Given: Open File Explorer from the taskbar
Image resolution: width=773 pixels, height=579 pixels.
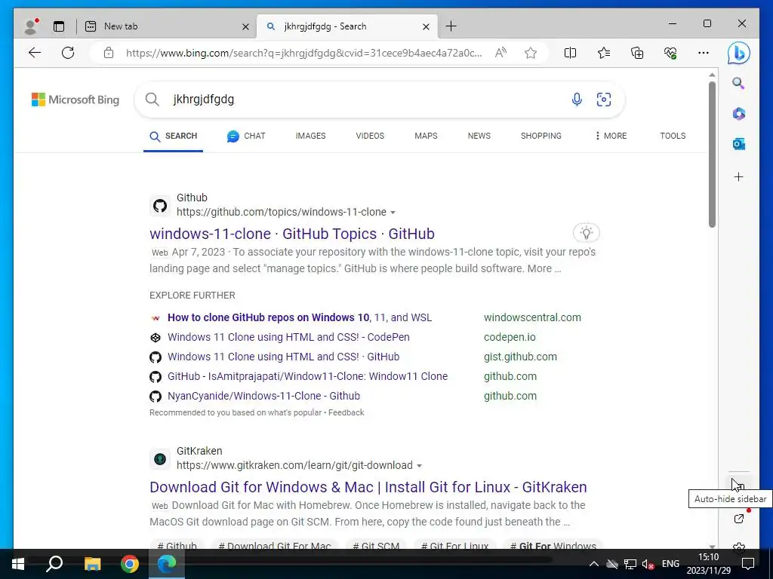Looking at the screenshot, I should (x=92, y=564).
